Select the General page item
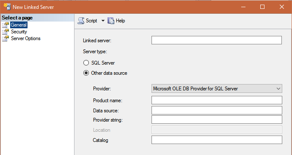This screenshot has width=292, height=155. pos(19,25)
